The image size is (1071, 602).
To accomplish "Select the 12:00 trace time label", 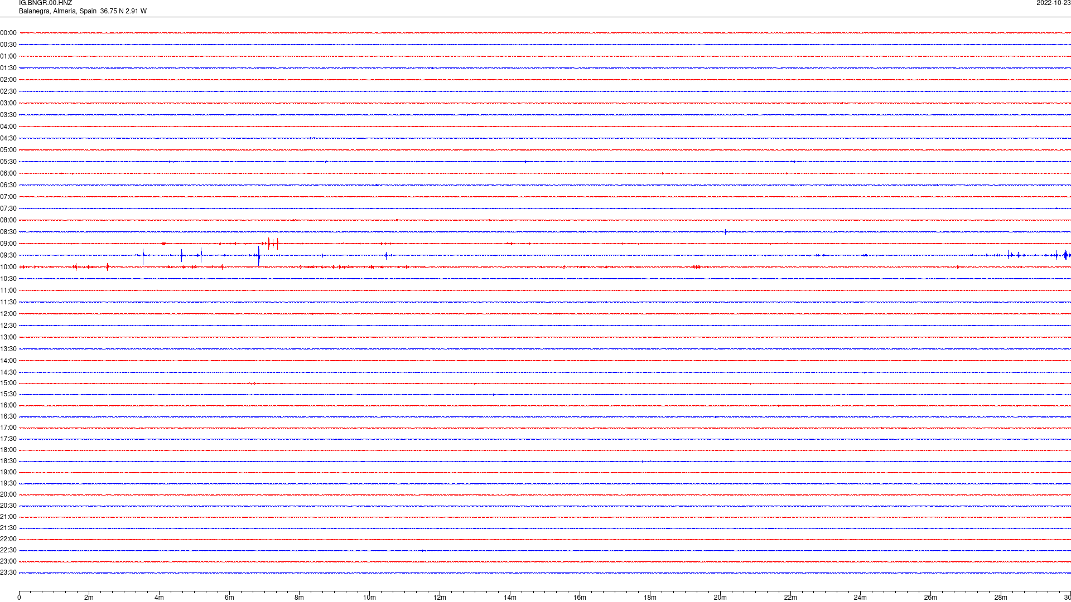I will pos(8,314).
